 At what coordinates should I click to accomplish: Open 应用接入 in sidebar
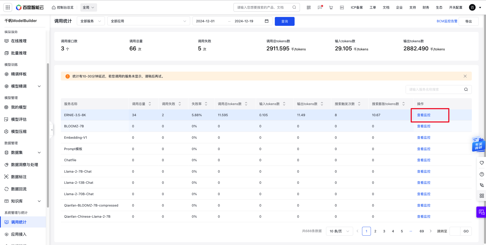coord(19,234)
